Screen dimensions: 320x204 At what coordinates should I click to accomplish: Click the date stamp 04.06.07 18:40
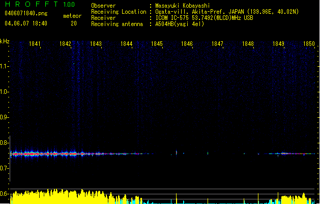(26, 23)
